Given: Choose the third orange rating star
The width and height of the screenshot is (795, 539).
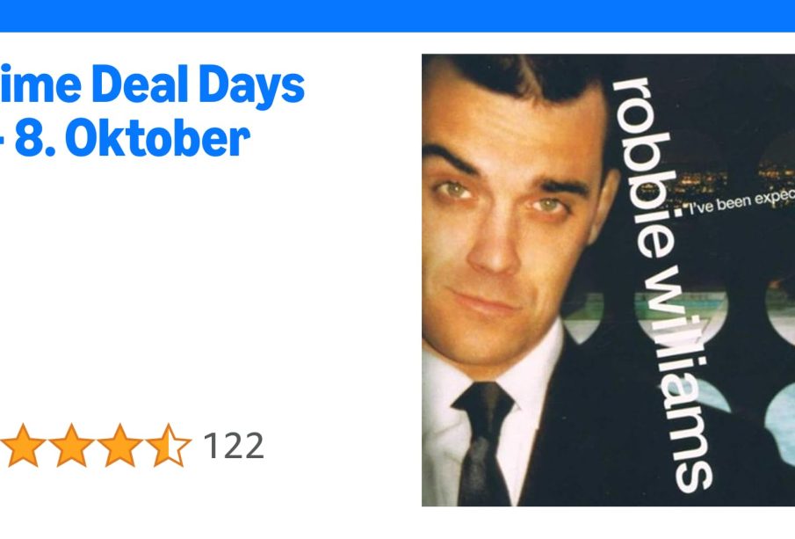Looking at the screenshot, I should [x=119, y=445].
